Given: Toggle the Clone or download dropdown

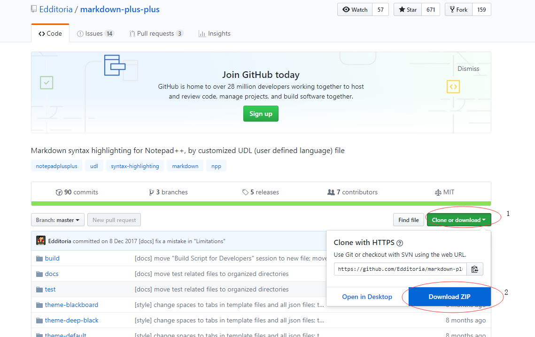Looking at the screenshot, I should [x=458, y=220].
